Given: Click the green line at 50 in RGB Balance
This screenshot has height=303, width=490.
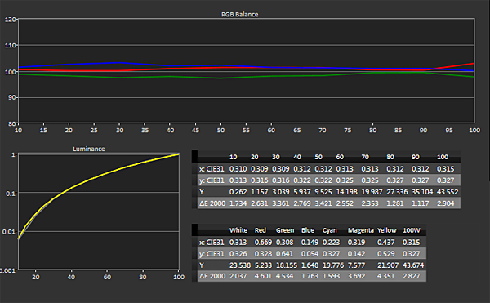Looking at the screenshot, I should tap(220, 78).
